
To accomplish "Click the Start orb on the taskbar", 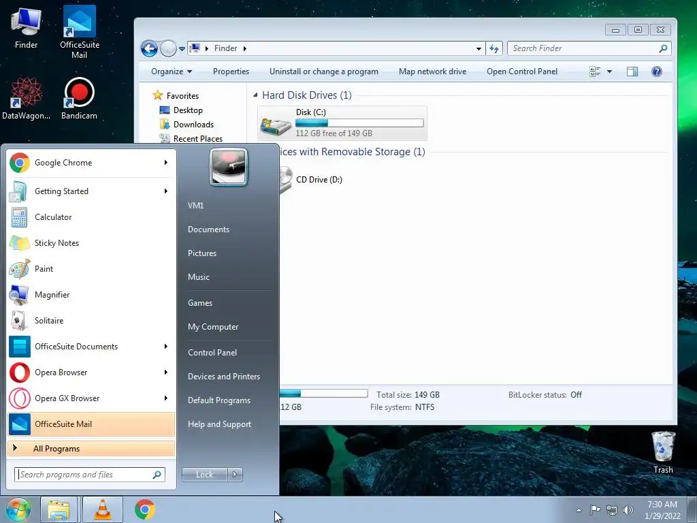I will tap(18, 509).
